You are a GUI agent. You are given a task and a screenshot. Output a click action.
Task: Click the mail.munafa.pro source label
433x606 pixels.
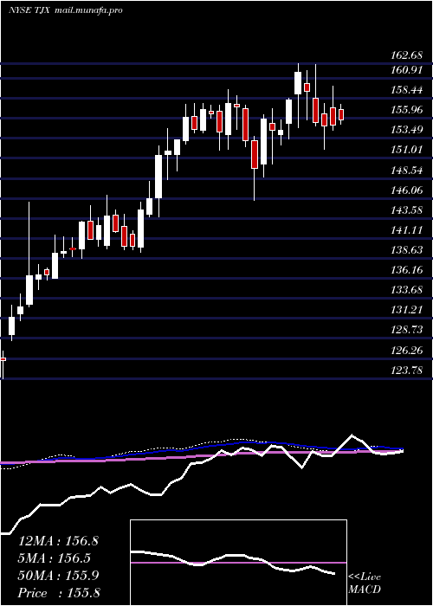(x=87, y=10)
